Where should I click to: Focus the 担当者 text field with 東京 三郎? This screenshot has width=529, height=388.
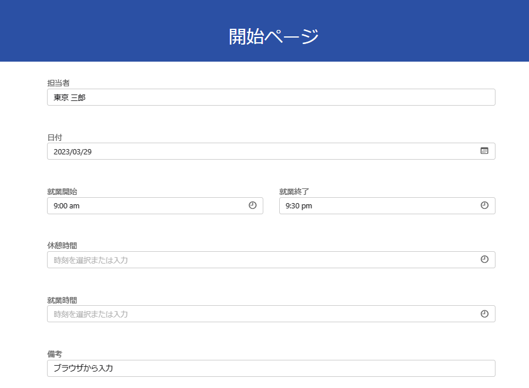pos(270,97)
